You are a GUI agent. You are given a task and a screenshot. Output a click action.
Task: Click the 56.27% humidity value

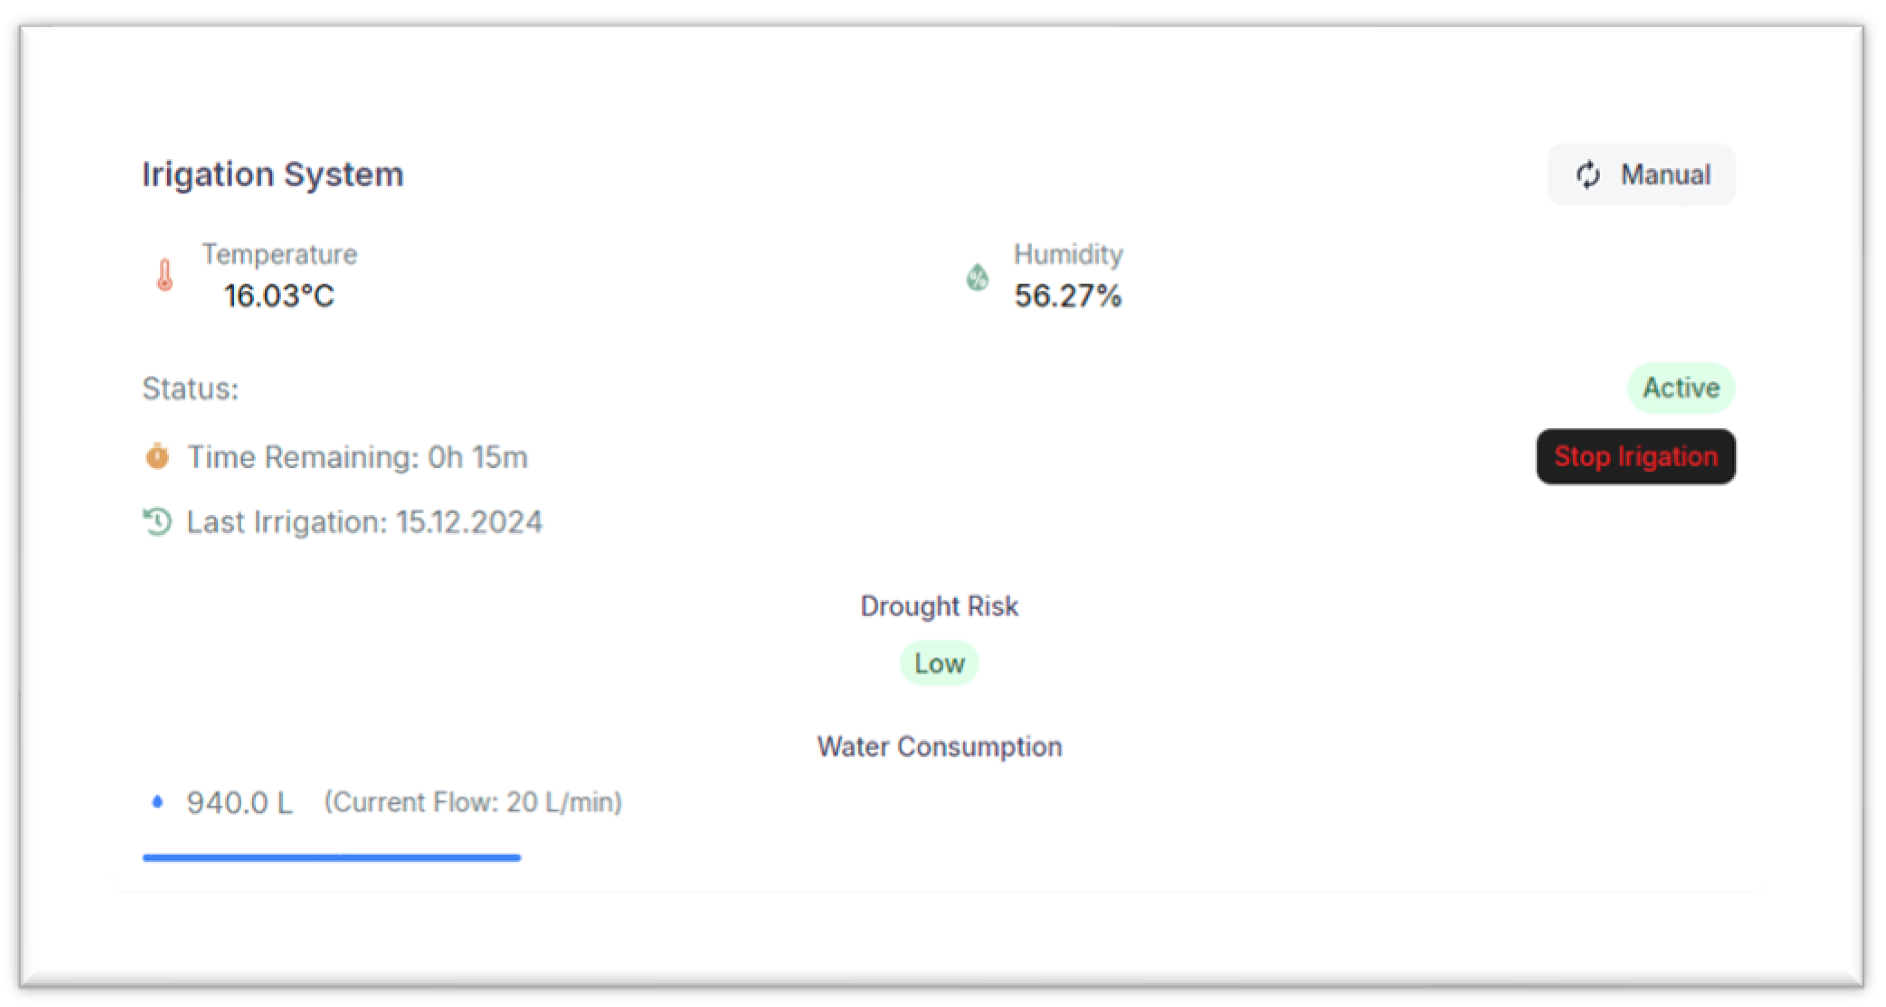click(x=1067, y=295)
